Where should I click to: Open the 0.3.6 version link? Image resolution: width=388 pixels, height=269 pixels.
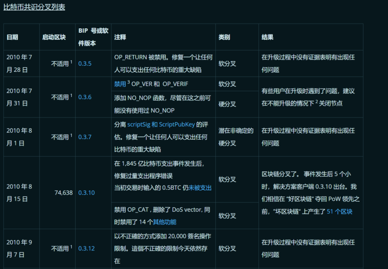pos(85,97)
